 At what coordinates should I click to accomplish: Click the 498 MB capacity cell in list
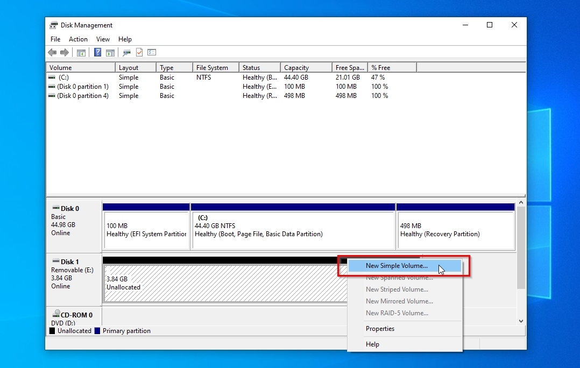294,96
